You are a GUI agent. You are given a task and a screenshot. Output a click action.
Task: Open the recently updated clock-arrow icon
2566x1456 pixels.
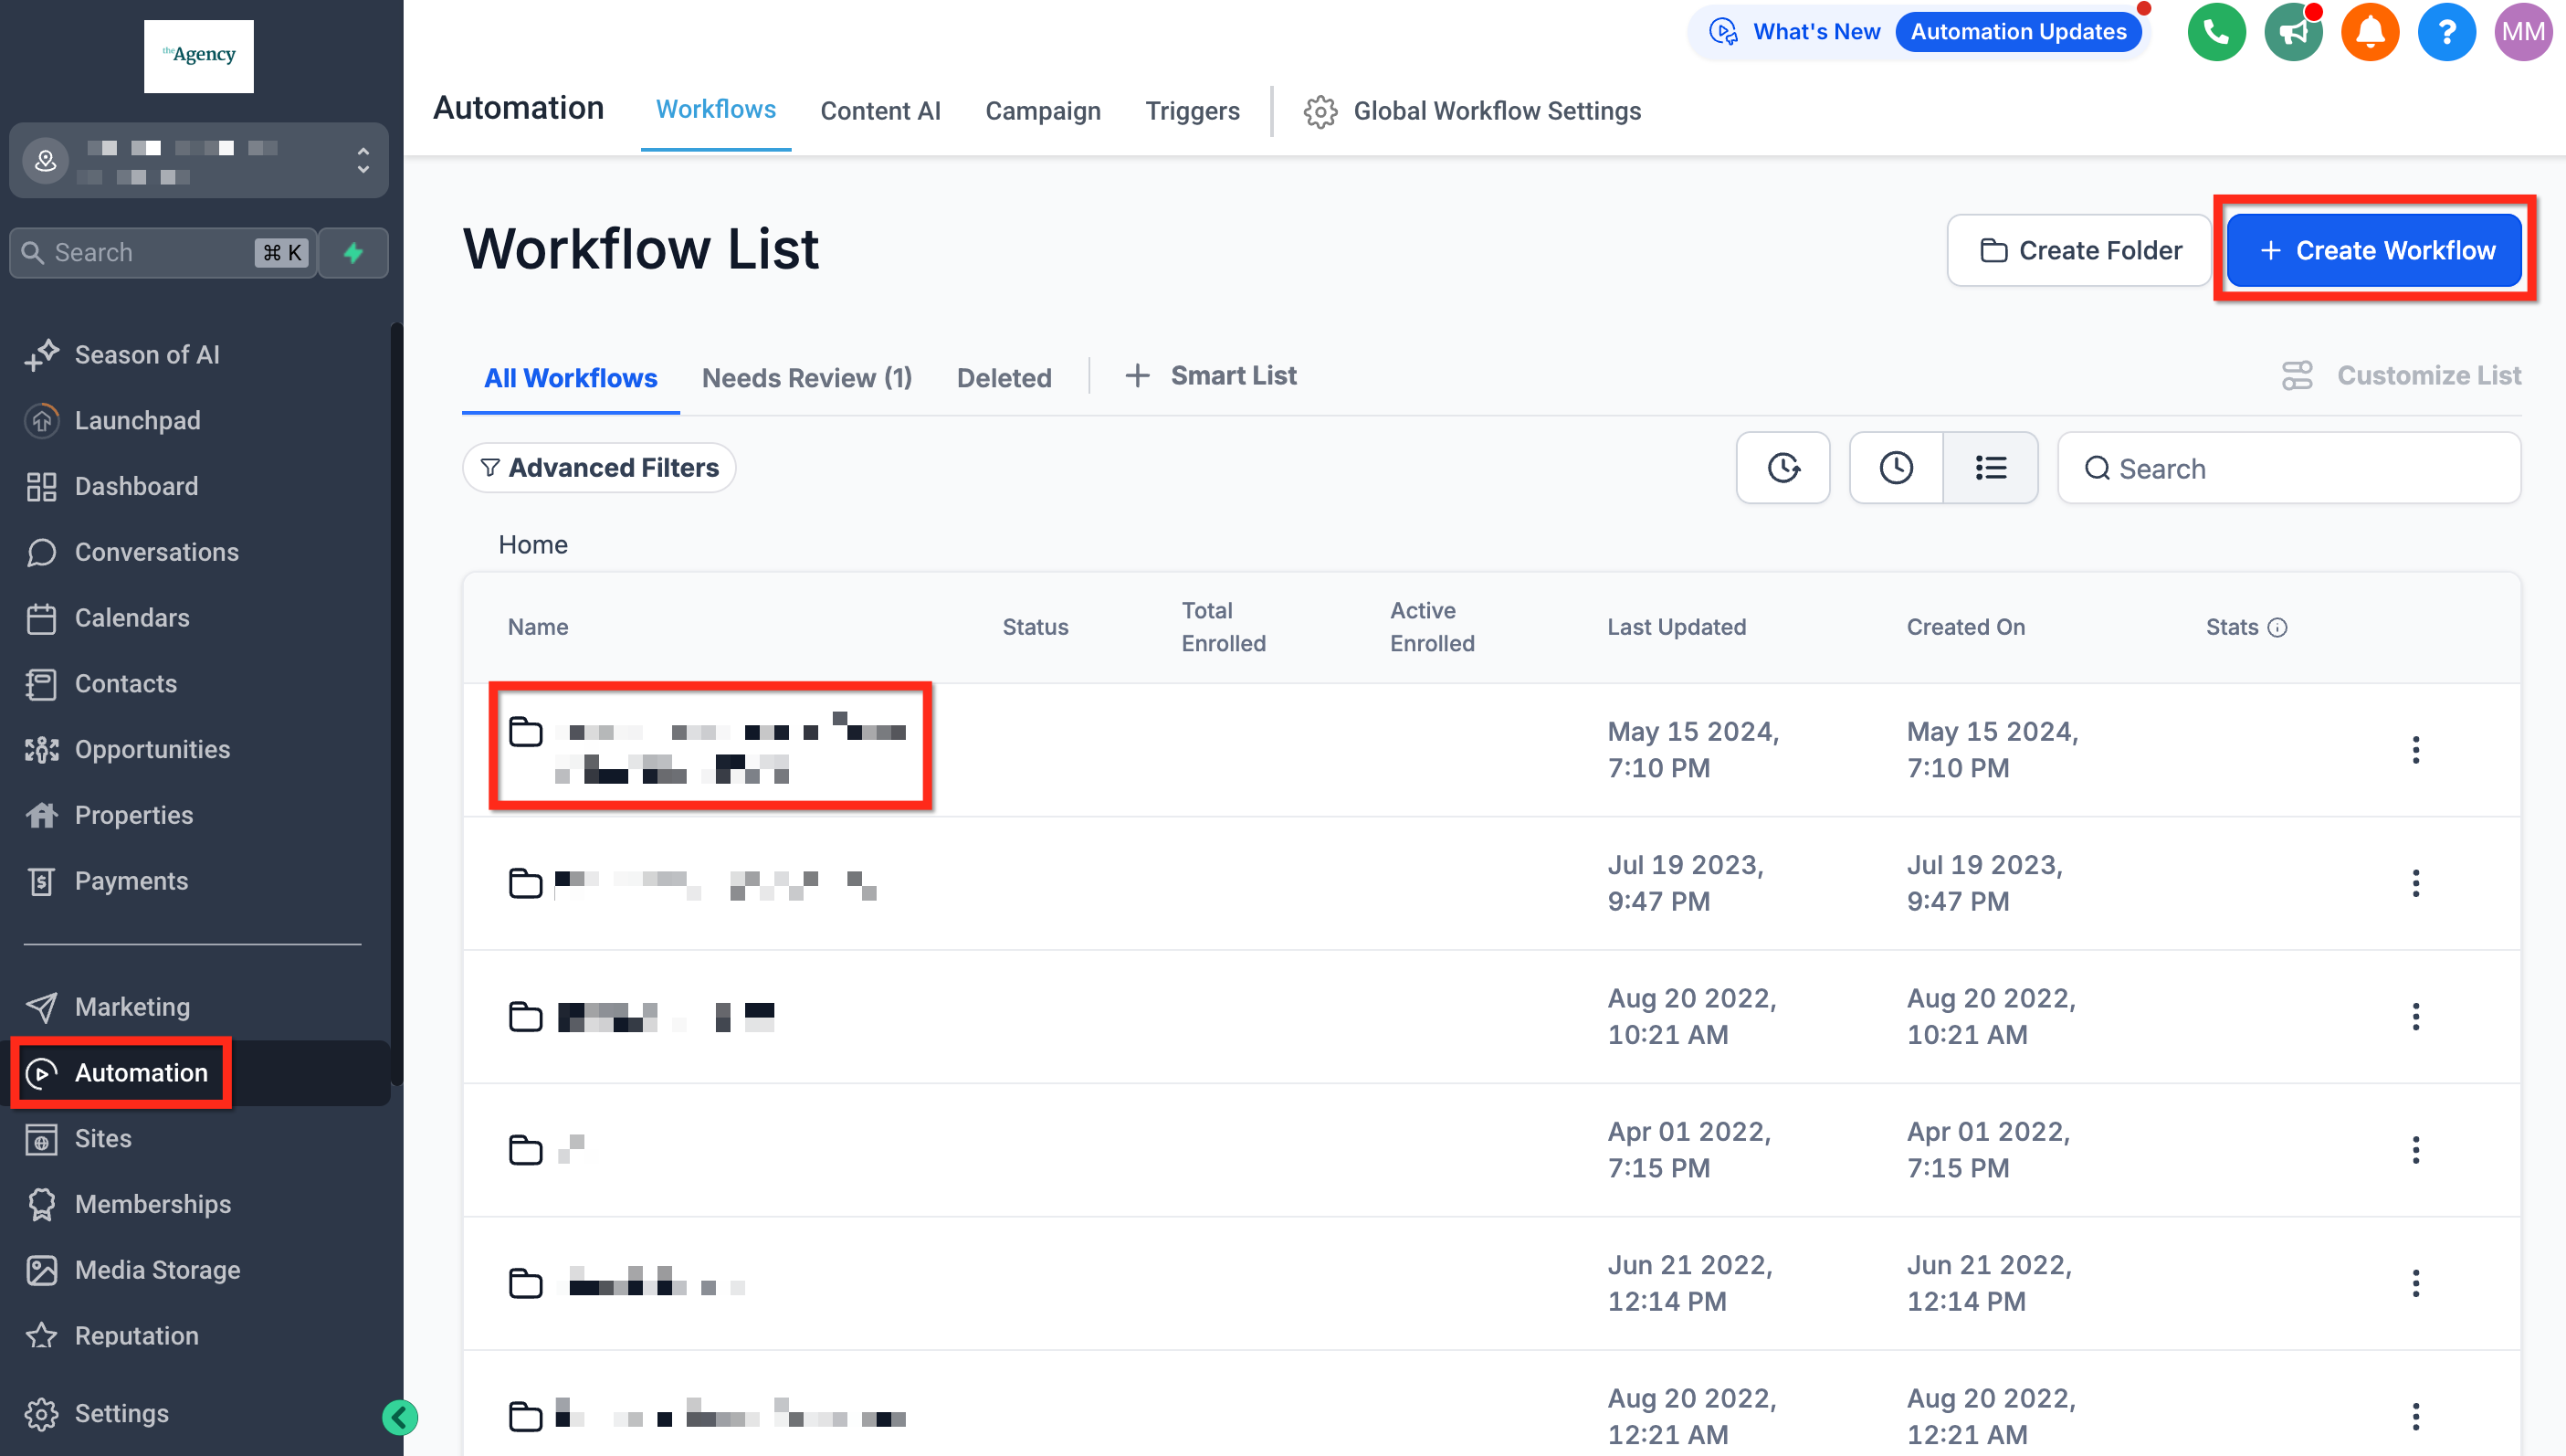pyautogui.click(x=1783, y=468)
